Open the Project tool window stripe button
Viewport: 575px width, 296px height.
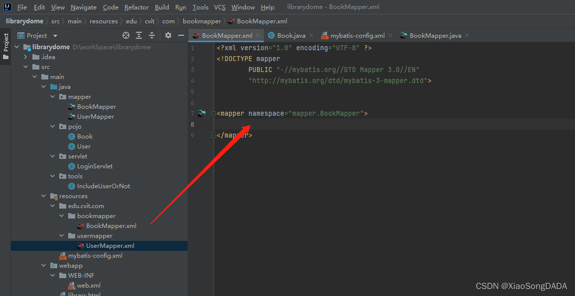(x=5, y=47)
